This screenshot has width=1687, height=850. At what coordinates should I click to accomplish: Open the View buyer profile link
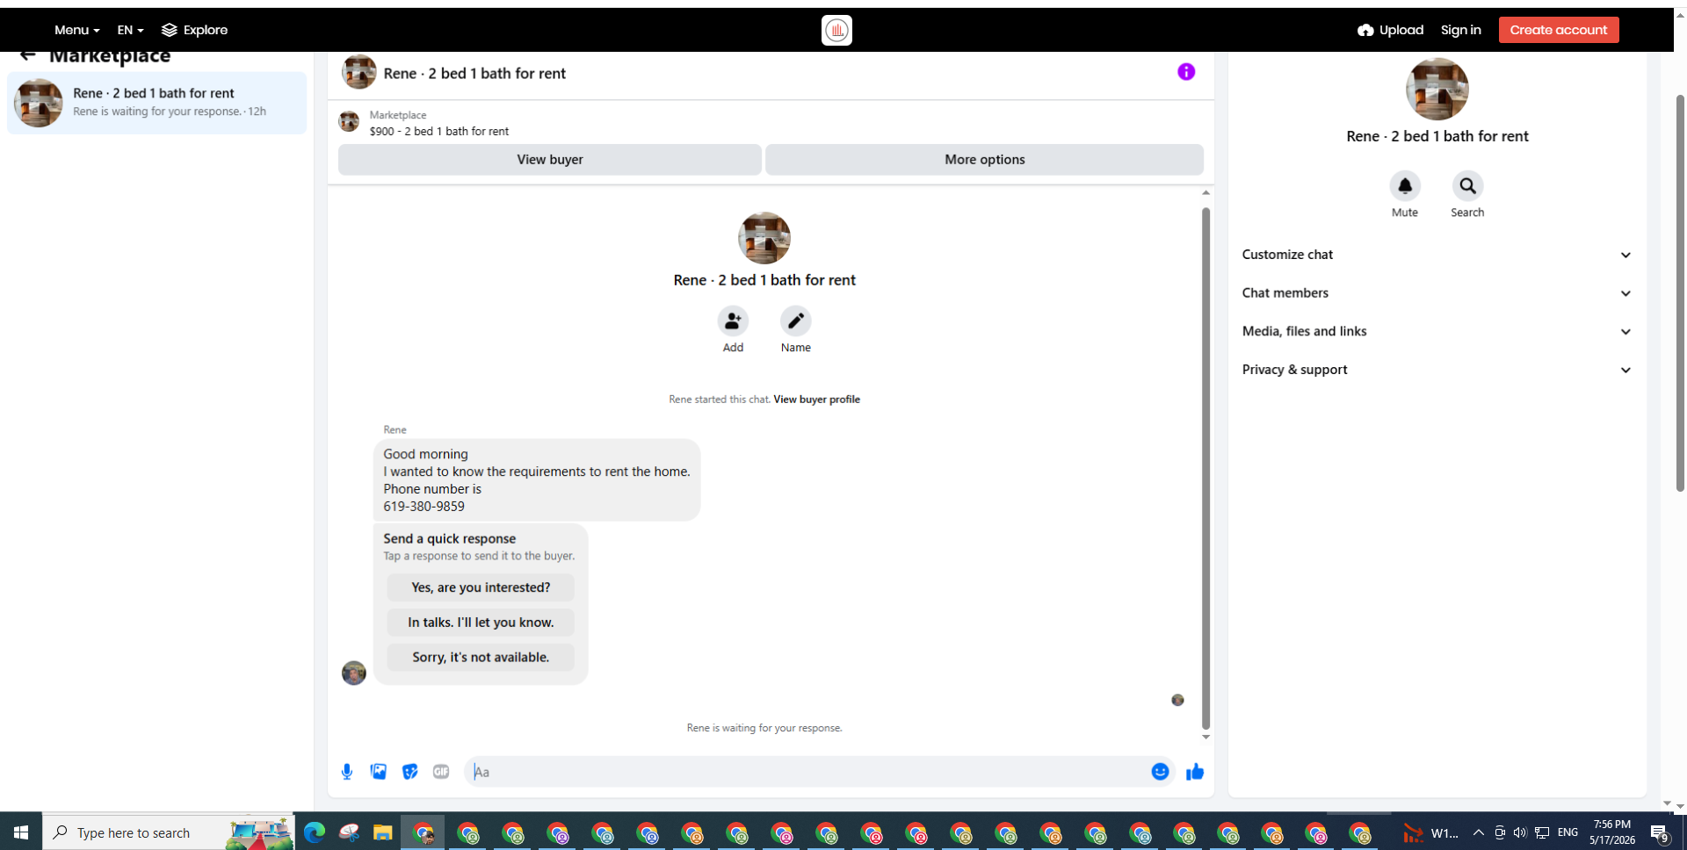click(816, 400)
